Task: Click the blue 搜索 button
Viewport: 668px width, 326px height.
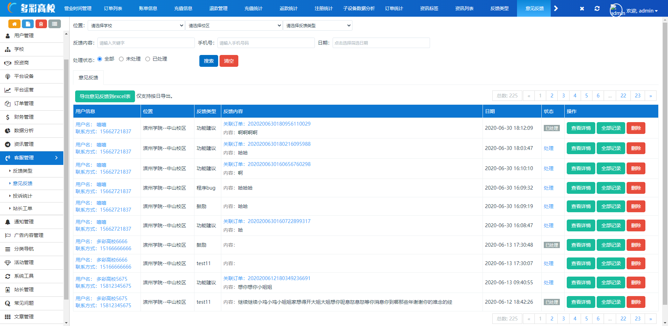Action: point(209,61)
